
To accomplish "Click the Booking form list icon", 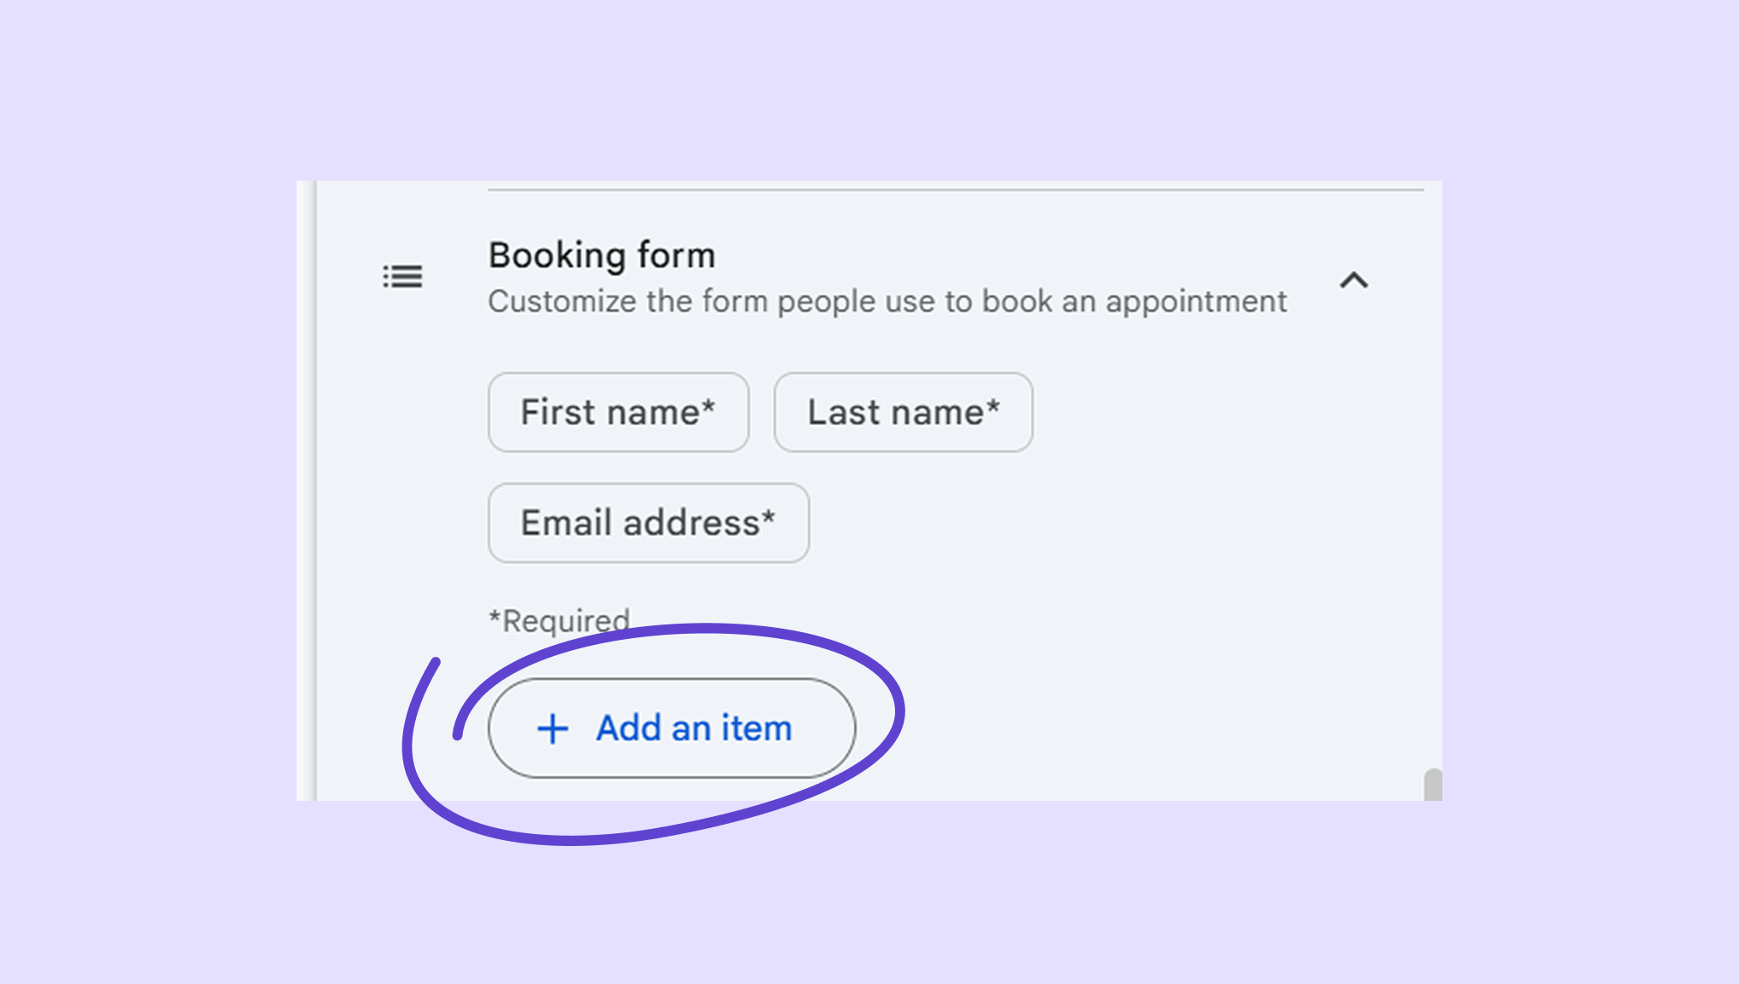I will (x=402, y=276).
